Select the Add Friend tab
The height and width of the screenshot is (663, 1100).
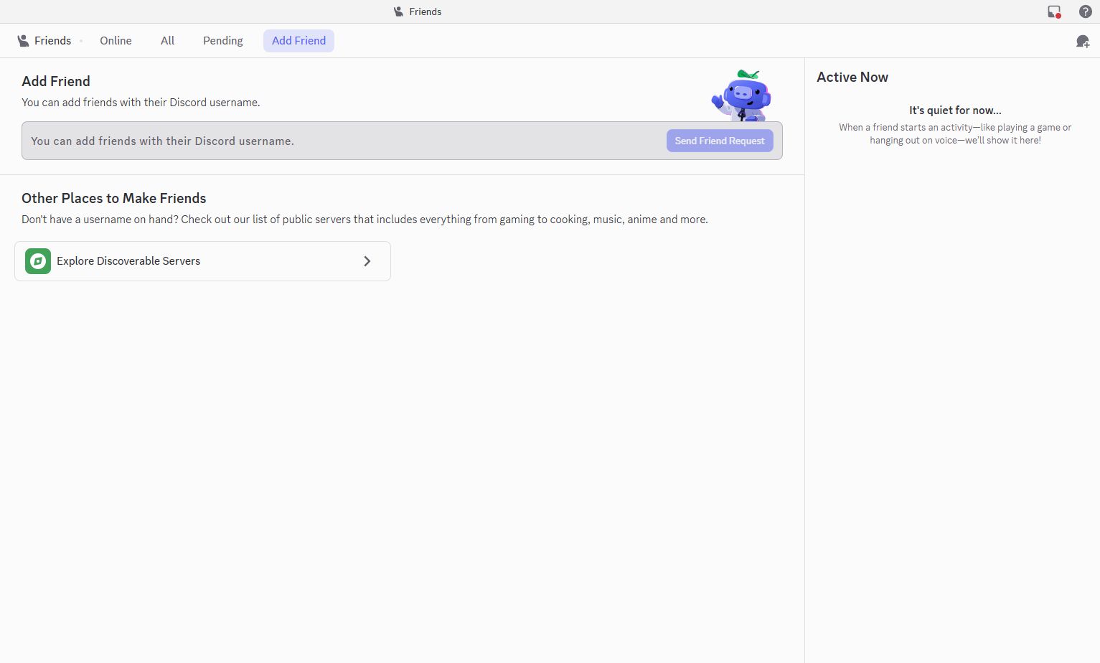click(298, 41)
